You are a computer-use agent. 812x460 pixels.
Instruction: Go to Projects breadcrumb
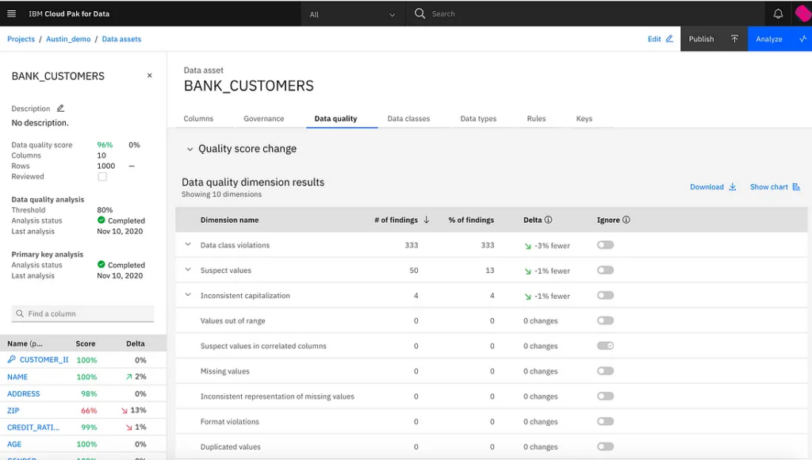[21, 39]
